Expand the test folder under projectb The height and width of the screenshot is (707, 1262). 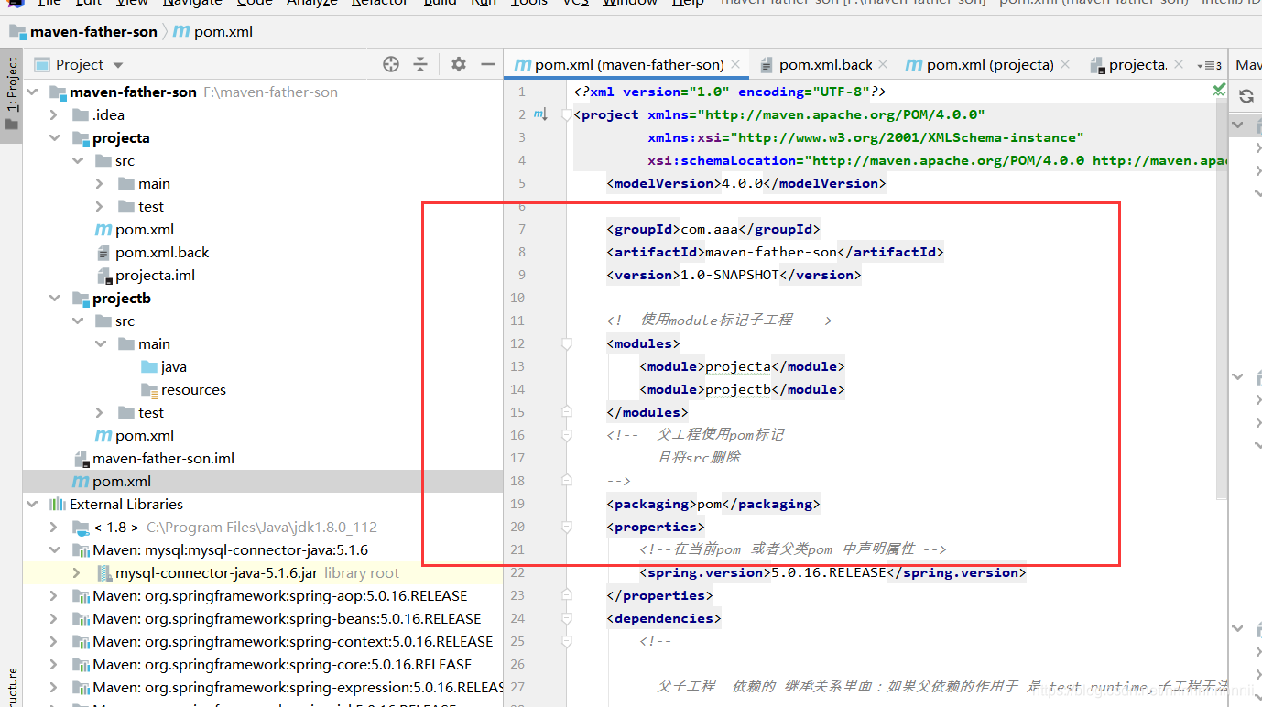(100, 413)
